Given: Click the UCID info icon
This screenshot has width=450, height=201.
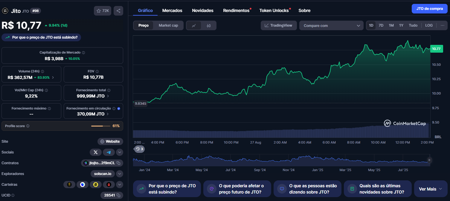Looking at the screenshot, I should coord(13,195).
